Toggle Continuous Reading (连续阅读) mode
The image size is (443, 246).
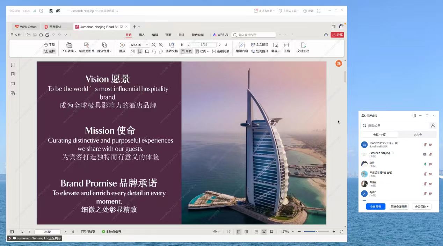click(221, 51)
